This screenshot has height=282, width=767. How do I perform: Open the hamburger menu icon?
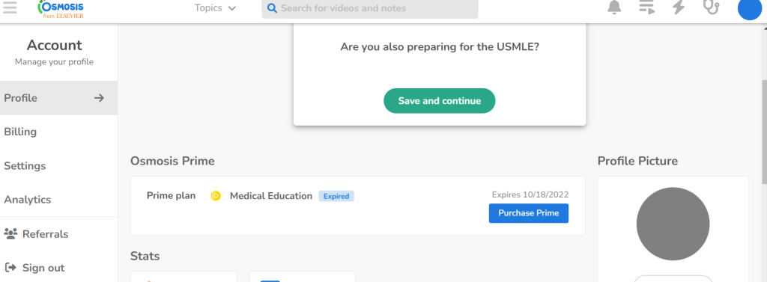pos(10,7)
